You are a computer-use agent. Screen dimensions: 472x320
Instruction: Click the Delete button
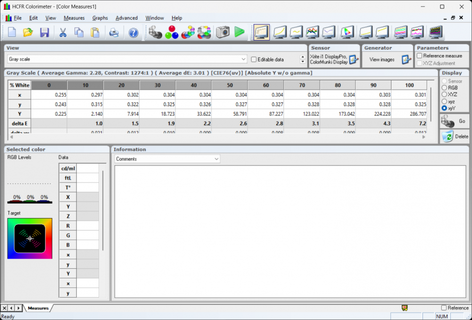pyautogui.click(x=455, y=137)
